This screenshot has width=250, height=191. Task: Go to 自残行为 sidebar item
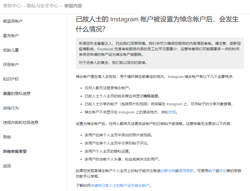coord(11,108)
